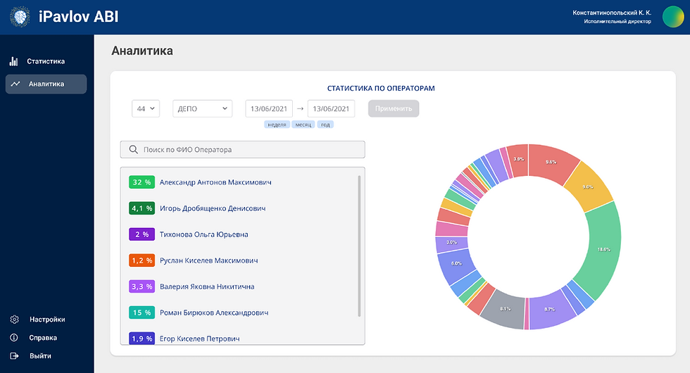Screen dimensions: 690x373
Task: Click the red 9.6% donut segment
Action: 551,163
